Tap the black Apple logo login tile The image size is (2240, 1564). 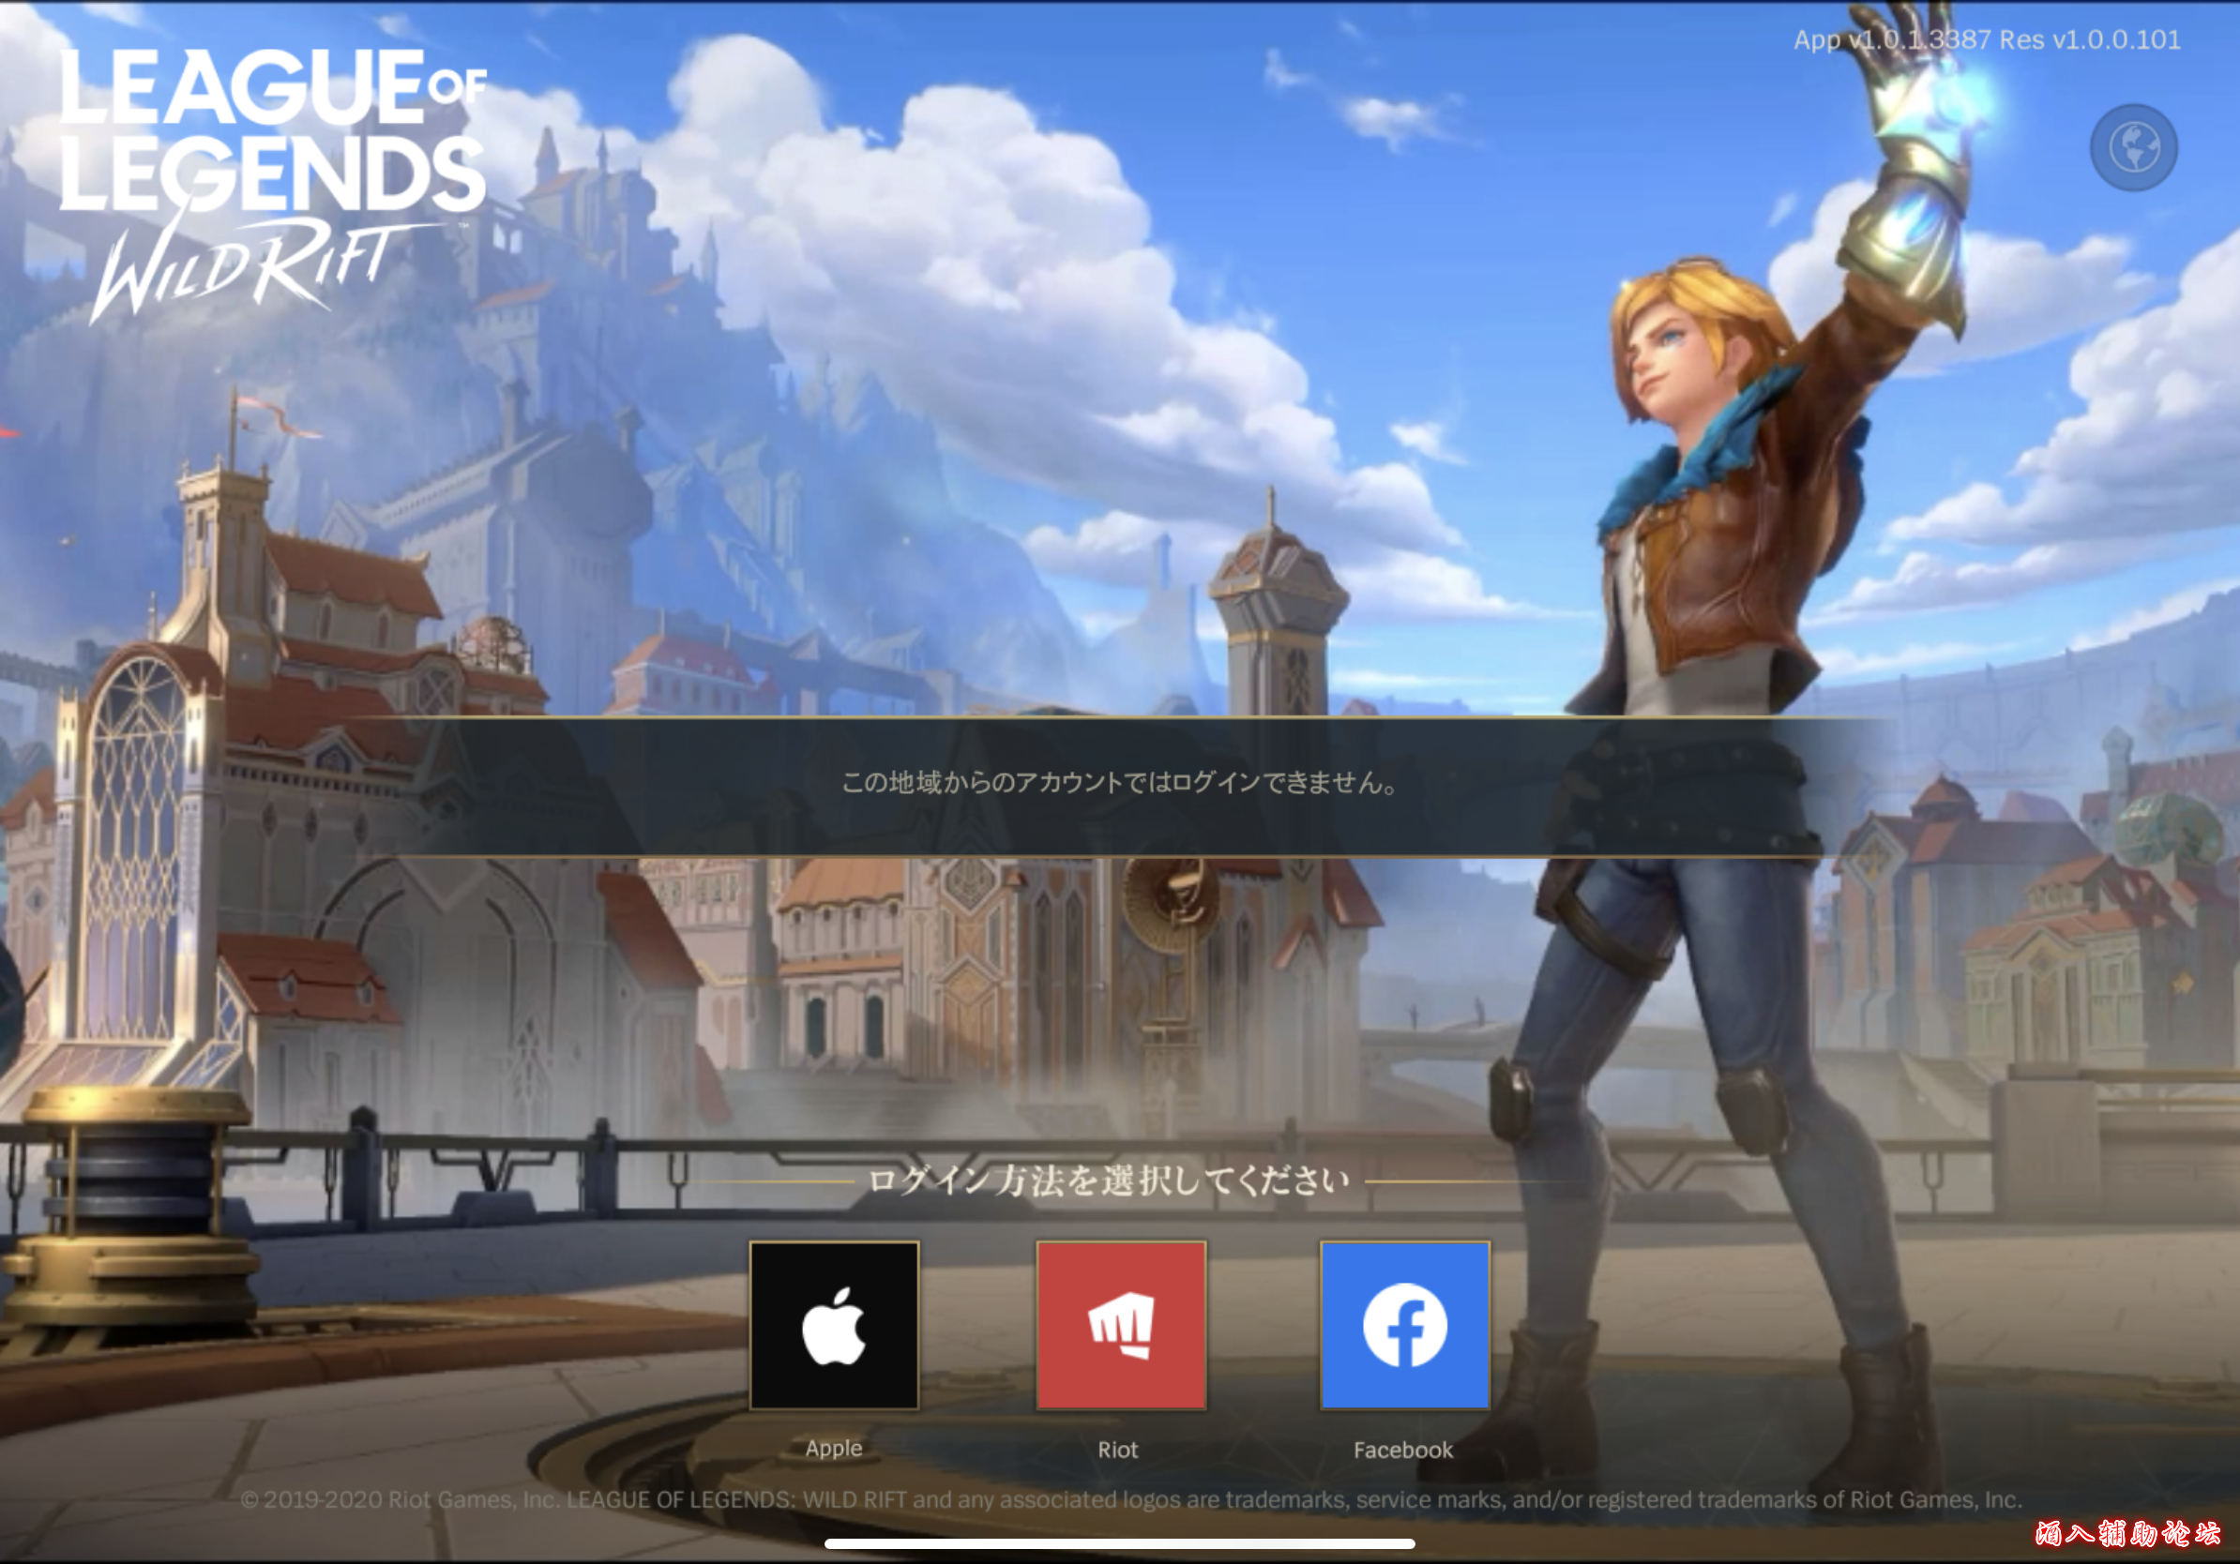click(x=834, y=1325)
